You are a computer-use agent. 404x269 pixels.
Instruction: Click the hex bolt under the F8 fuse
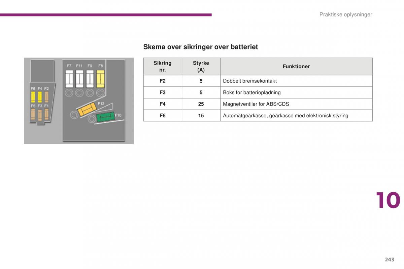100,93
